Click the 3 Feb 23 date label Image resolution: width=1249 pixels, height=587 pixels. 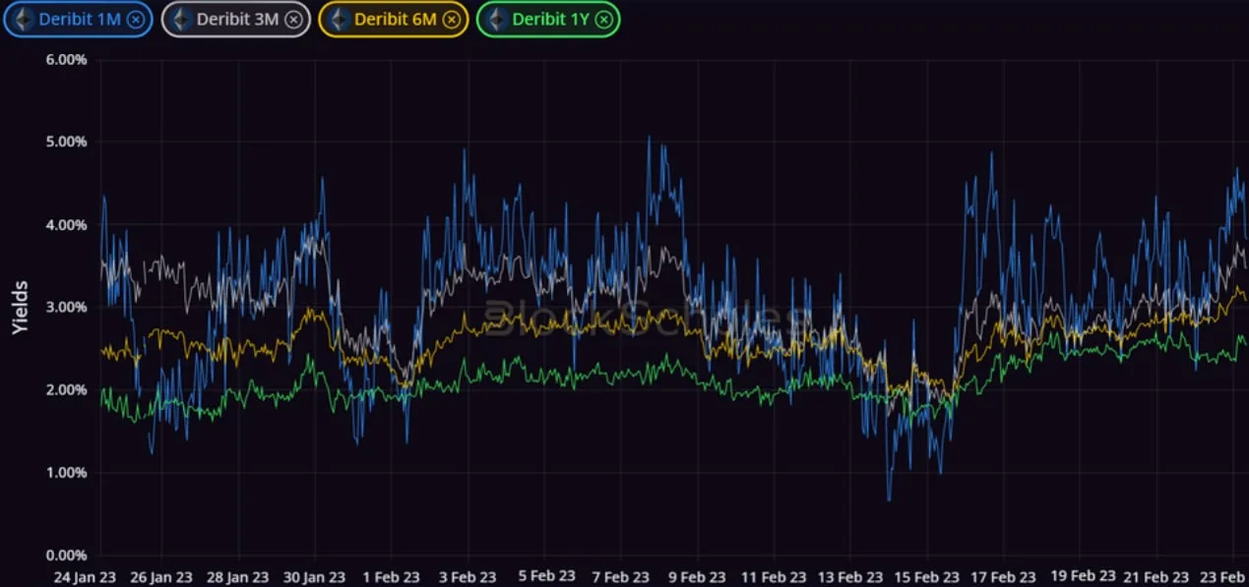coord(468,577)
